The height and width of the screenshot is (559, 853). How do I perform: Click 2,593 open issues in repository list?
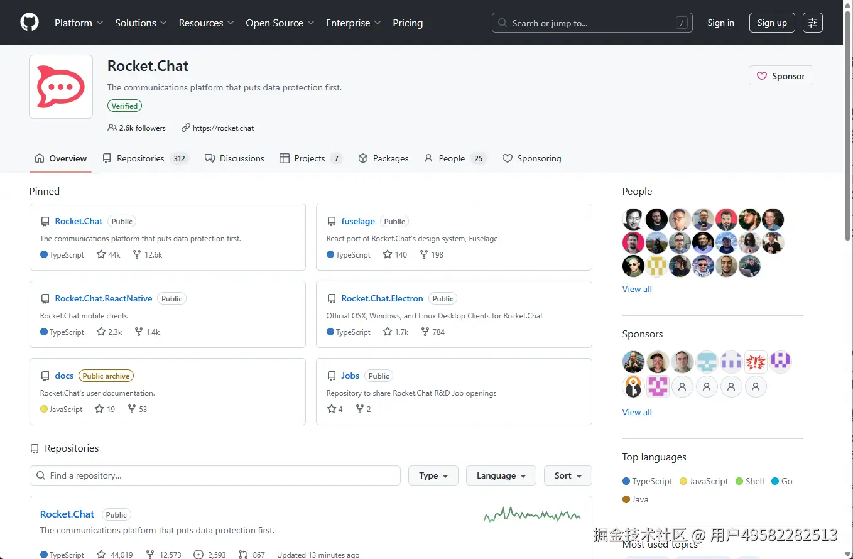tap(210, 555)
